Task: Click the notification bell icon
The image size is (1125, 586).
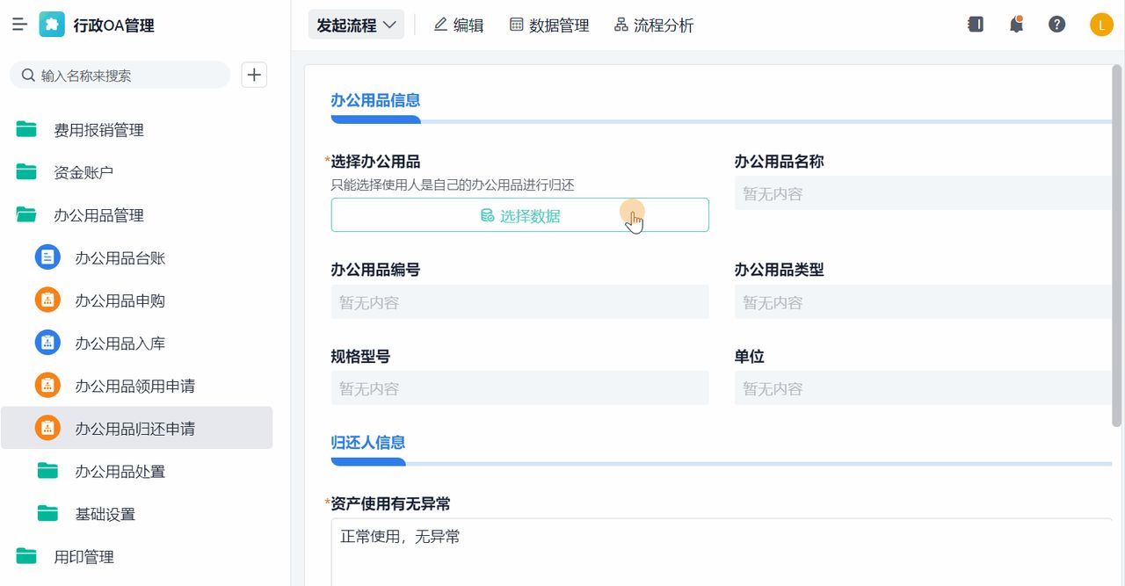Action: click(1016, 24)
